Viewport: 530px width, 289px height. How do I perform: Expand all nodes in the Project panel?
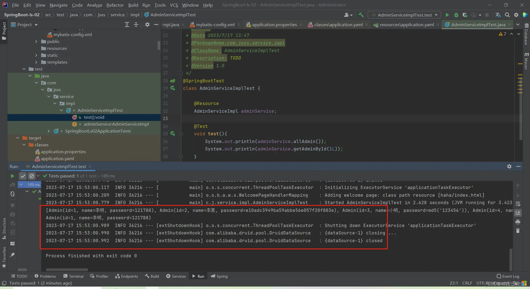click(127, 25)
